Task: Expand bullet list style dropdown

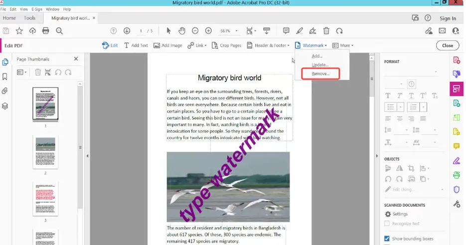Action: (x=401, y=107)
